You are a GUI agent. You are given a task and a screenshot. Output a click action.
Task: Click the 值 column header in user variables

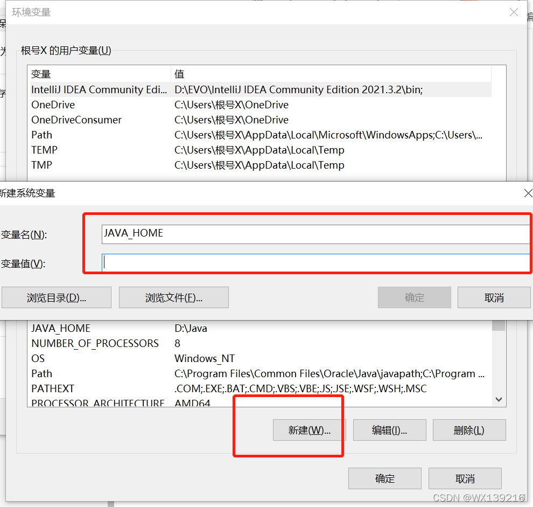(331, 74)
